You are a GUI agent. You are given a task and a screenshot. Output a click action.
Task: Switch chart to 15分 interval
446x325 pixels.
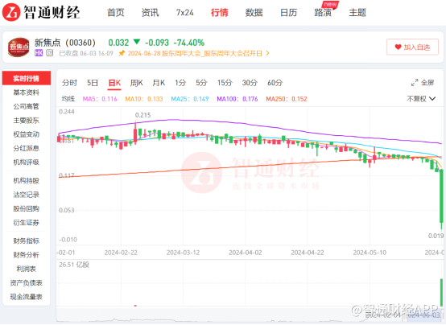pos(225,83)
